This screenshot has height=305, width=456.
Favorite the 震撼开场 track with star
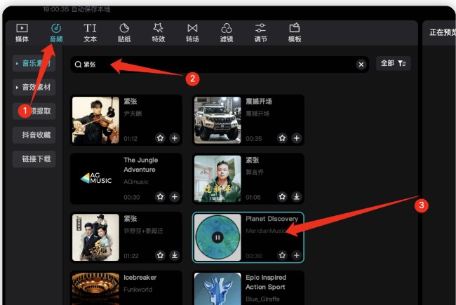(x=282, y=138)
